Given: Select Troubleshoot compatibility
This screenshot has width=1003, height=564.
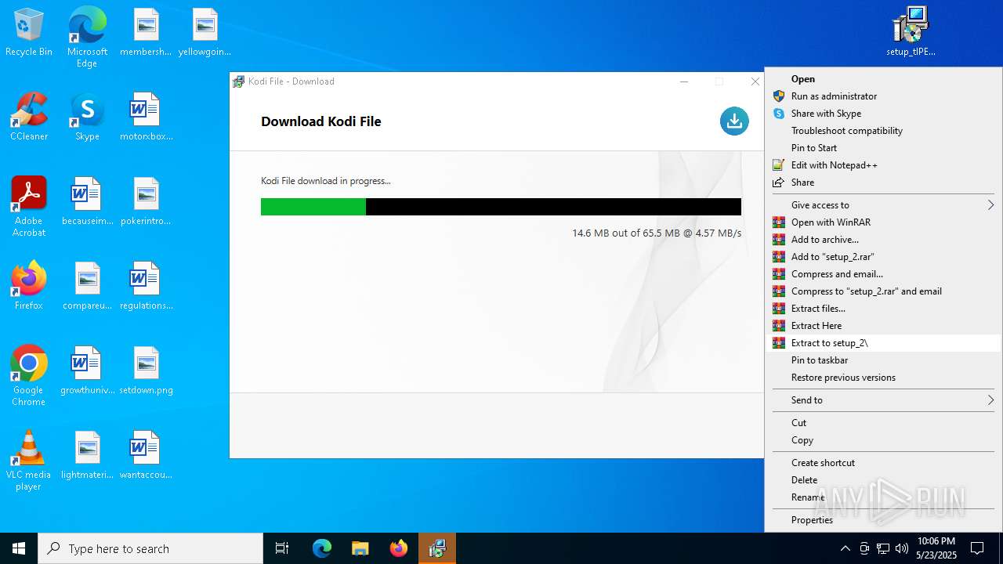Looking at the screenshot, I should (x=883, y=131).
